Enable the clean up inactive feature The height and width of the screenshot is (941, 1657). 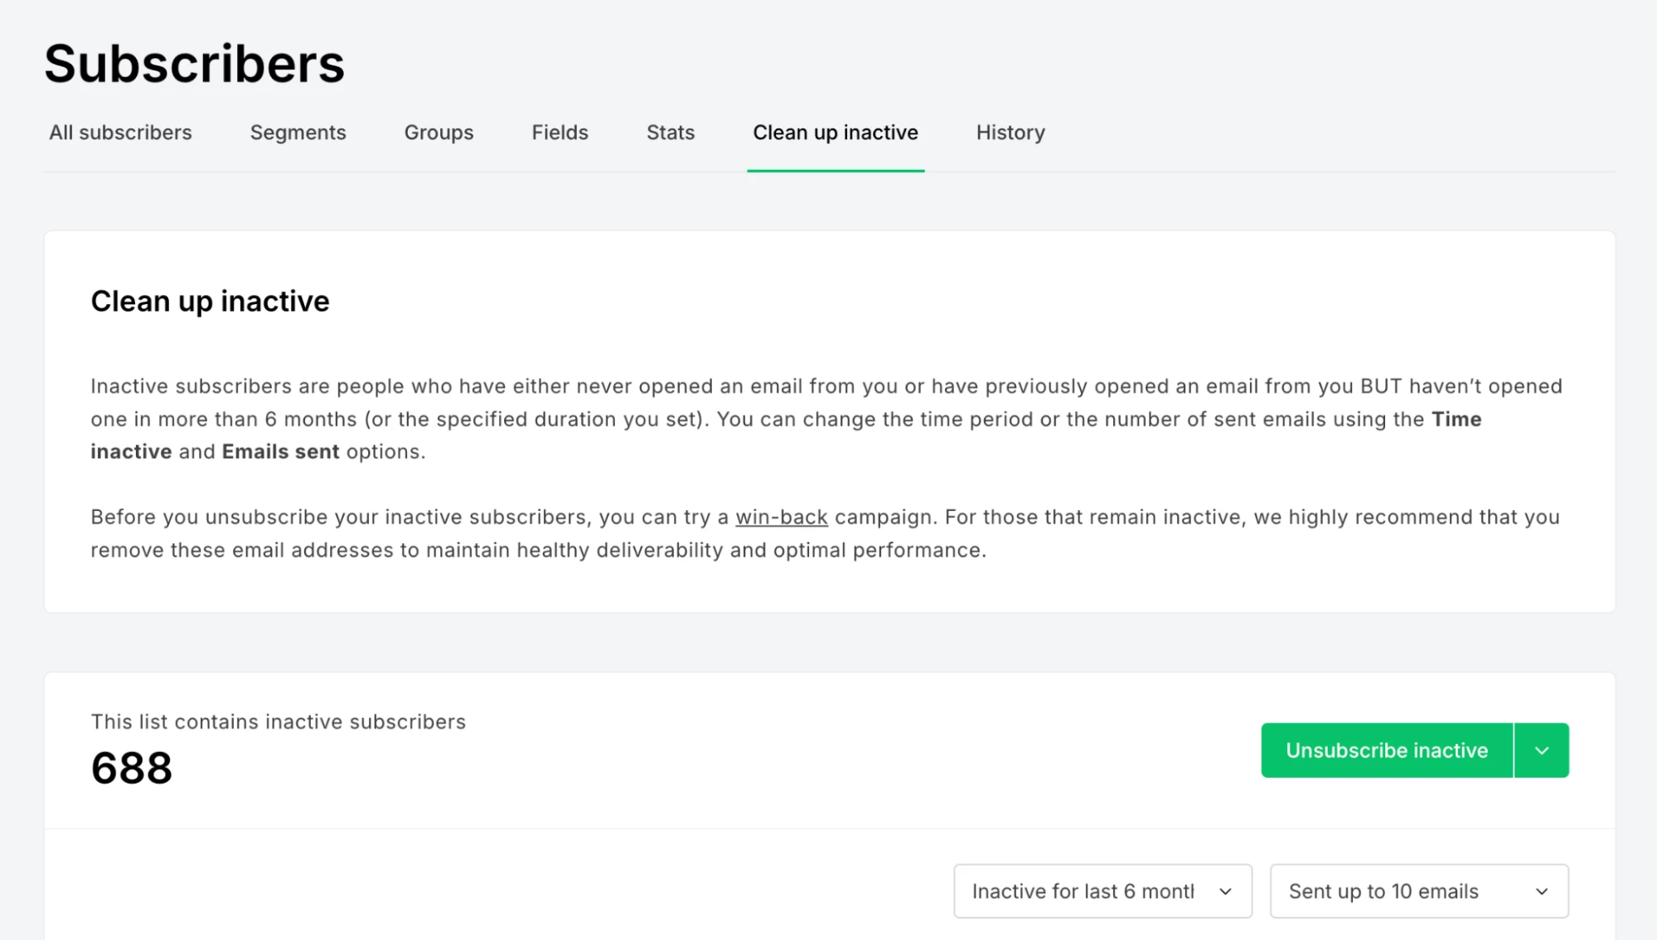point(836,133)
